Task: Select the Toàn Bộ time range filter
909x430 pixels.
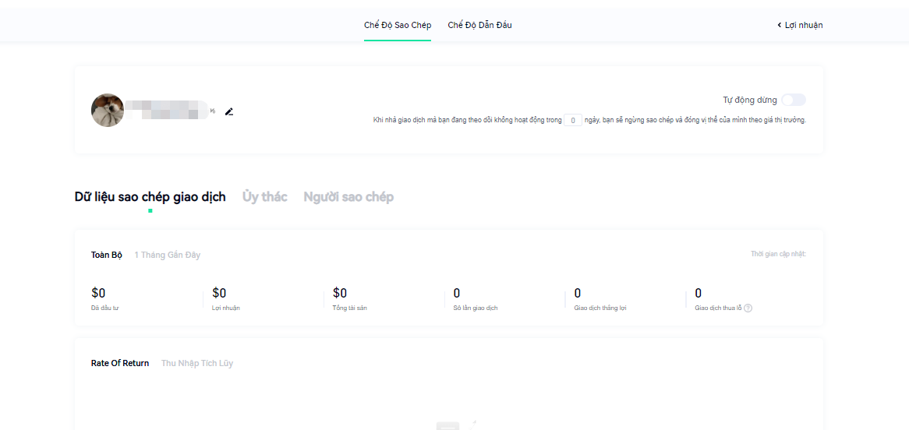Action: [107, 255]
